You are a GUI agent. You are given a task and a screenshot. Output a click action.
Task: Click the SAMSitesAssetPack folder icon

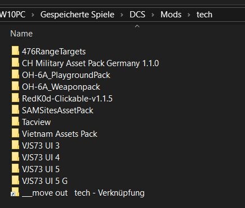(15, 110)
